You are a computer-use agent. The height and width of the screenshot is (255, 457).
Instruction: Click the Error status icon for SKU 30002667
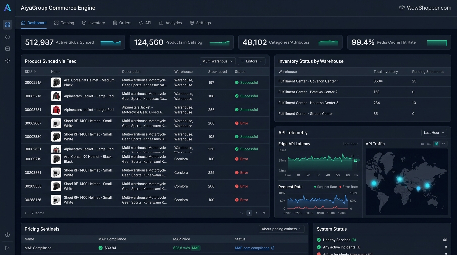pos(237,123)
